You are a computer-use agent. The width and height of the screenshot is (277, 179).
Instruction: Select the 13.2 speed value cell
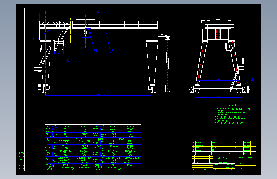pyautogui.click(x=85, y=134)
